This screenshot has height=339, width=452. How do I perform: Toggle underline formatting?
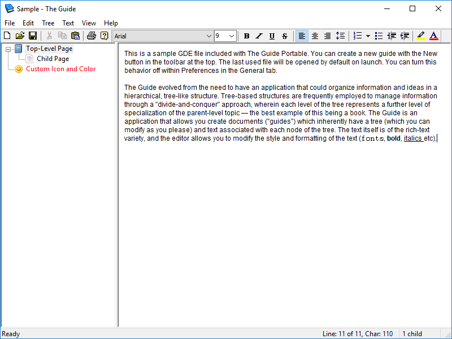[x=272, y=36]
